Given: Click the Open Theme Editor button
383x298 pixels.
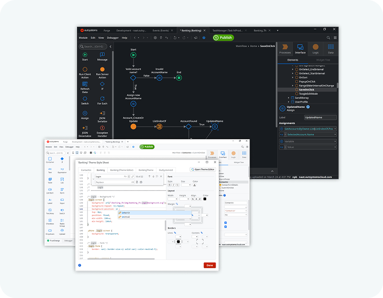Looking at the screenshot, I should click(203, 169).
